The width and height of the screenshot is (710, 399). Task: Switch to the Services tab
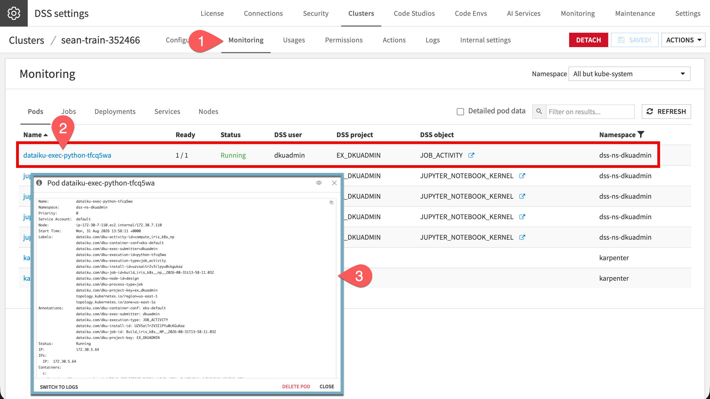pyautogui.click(x=167, y=111)
